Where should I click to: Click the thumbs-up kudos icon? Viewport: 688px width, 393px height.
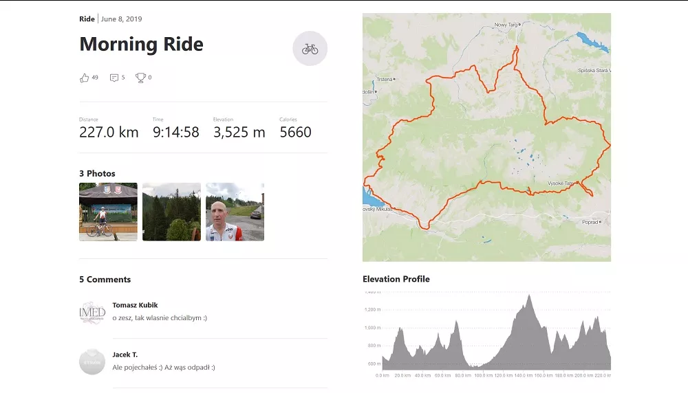tap(85, 78)
